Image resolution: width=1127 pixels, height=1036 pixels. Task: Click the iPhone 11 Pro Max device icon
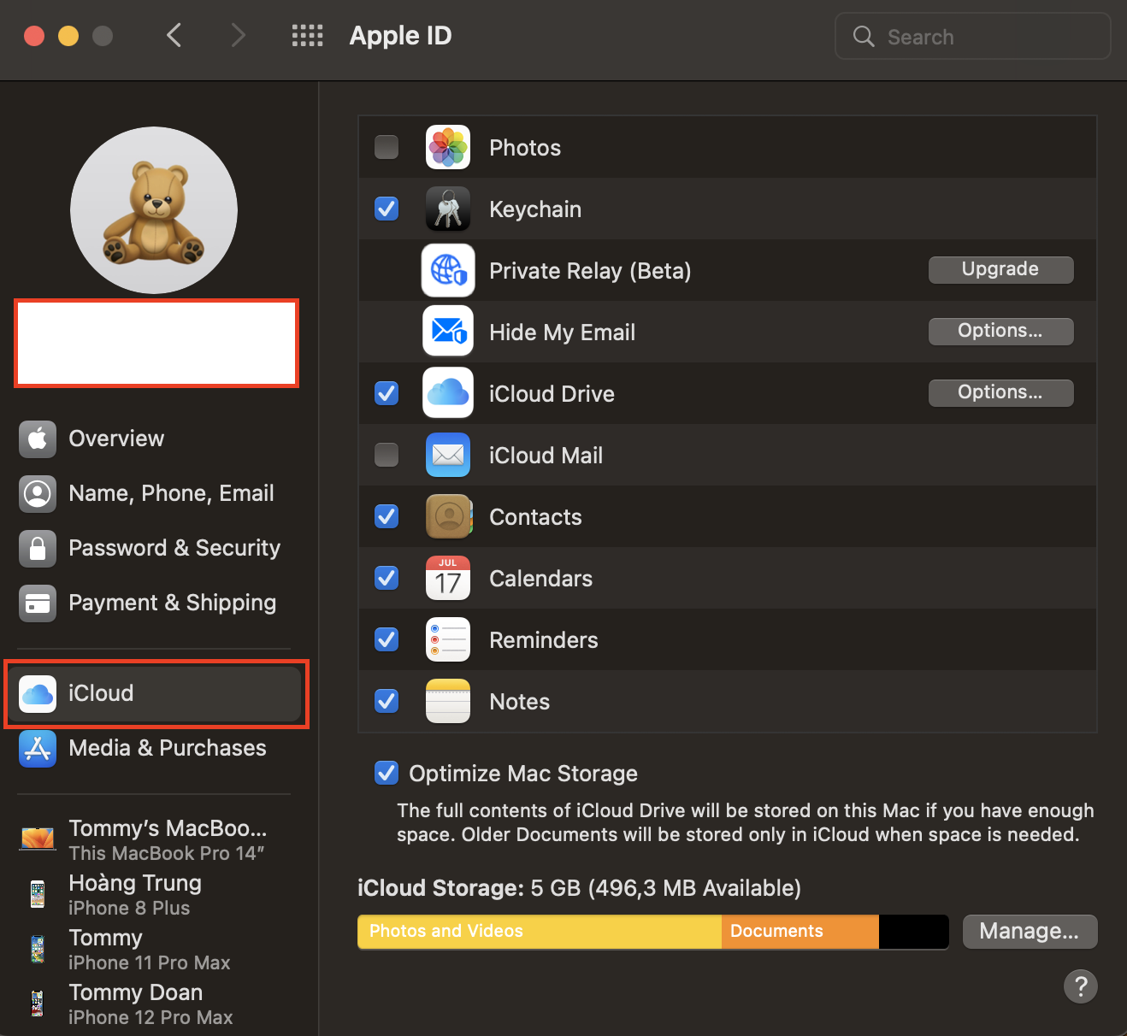click(x=38, y=949)
